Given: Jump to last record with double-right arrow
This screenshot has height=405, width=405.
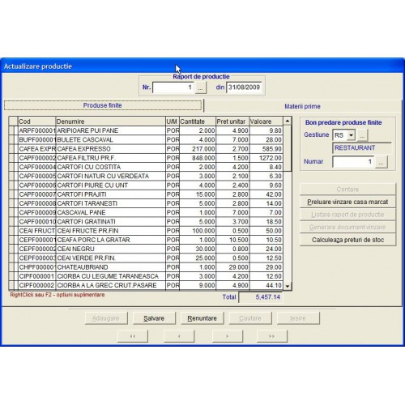Looking at the screenshot, I should coord(272,336).
